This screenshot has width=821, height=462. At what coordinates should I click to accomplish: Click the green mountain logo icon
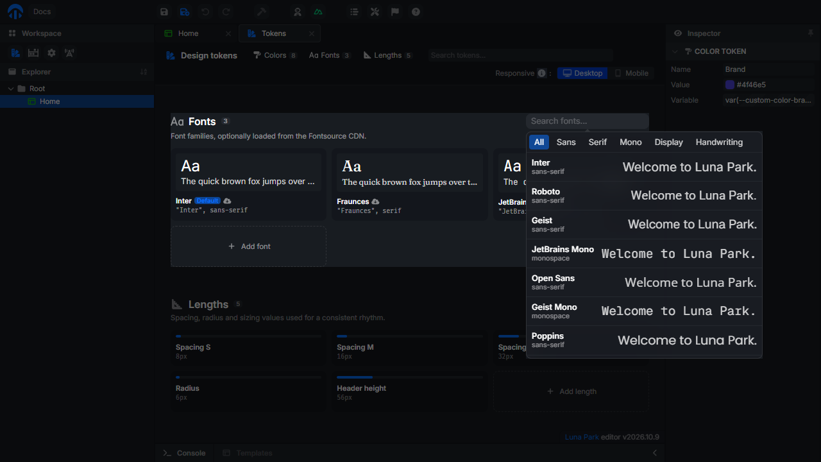click(318, 12)
